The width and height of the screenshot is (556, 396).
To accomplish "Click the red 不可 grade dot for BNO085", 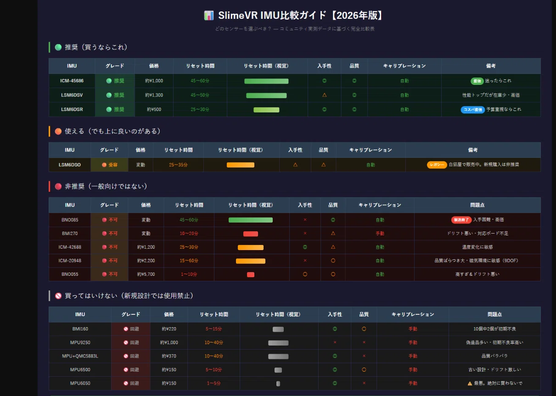I will pyautogui.click(x=104, y=220).
